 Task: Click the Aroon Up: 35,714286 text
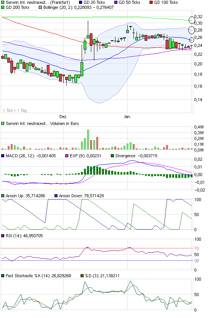point(25,196)
